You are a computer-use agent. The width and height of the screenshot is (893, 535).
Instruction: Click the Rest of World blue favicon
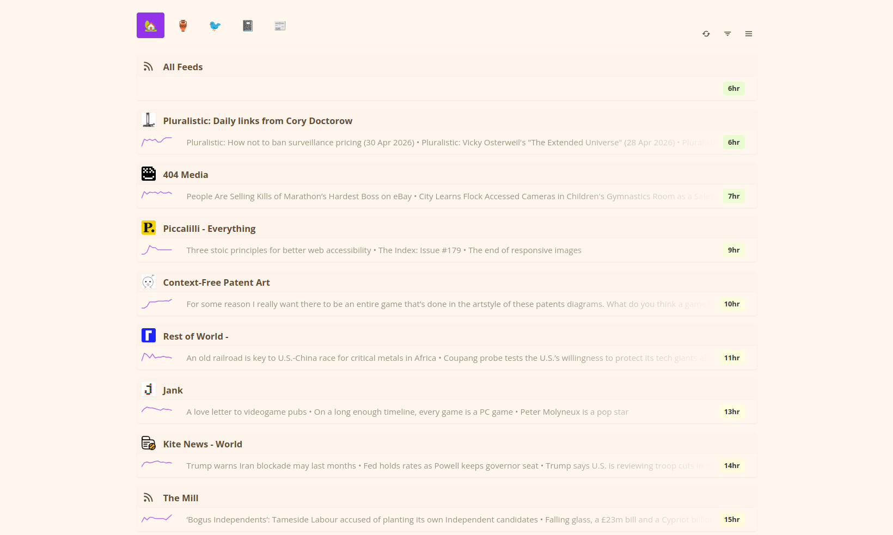148,335
